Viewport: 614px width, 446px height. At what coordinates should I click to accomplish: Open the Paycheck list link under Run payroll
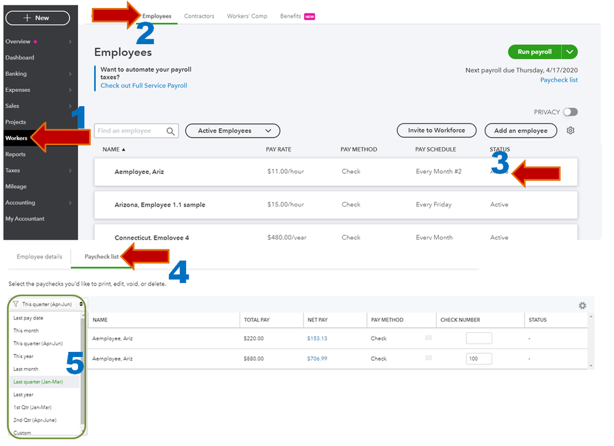point(559,80)
